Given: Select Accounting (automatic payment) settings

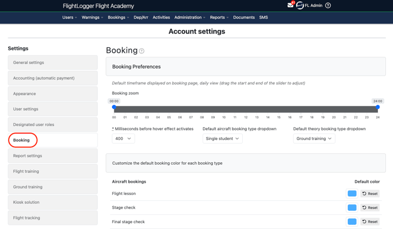Looking at the screenshot, I should pos(53,78).
